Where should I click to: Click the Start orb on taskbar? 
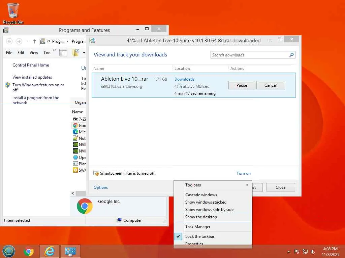(x=9, y=251)
